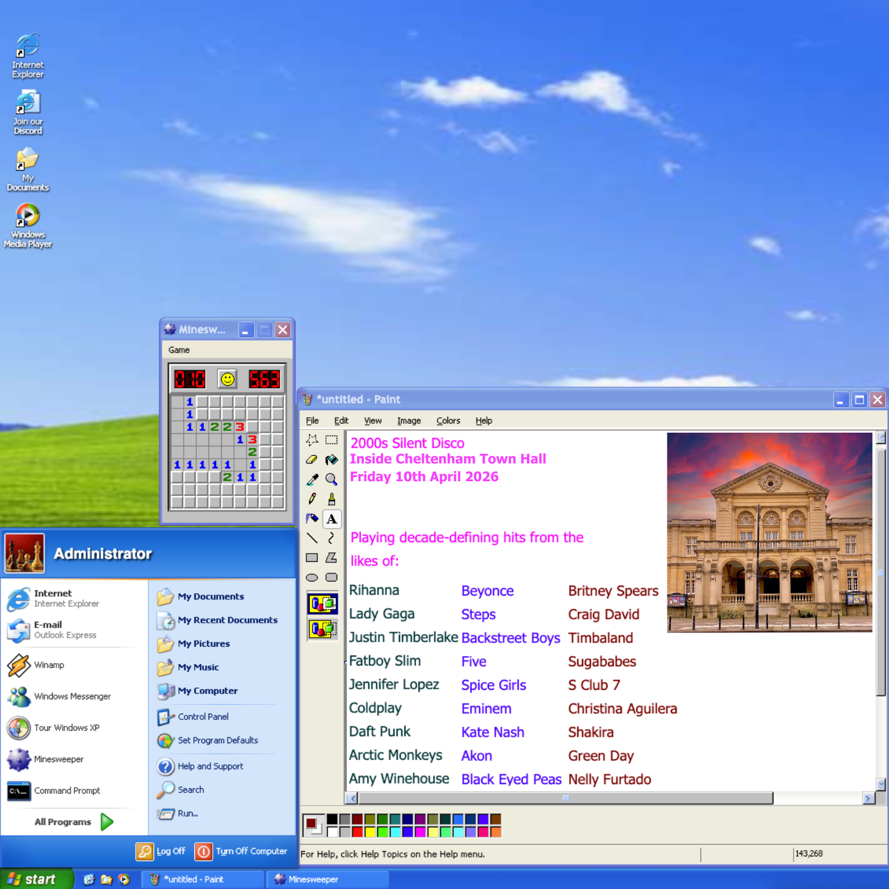Click the horizontal scrollbar in Paint canvas
Image resolution: width=889 pixels, height=889 pixels.
(565, 798)
